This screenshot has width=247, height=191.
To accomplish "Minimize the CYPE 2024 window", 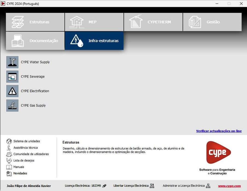I will [x=217, y=4].
